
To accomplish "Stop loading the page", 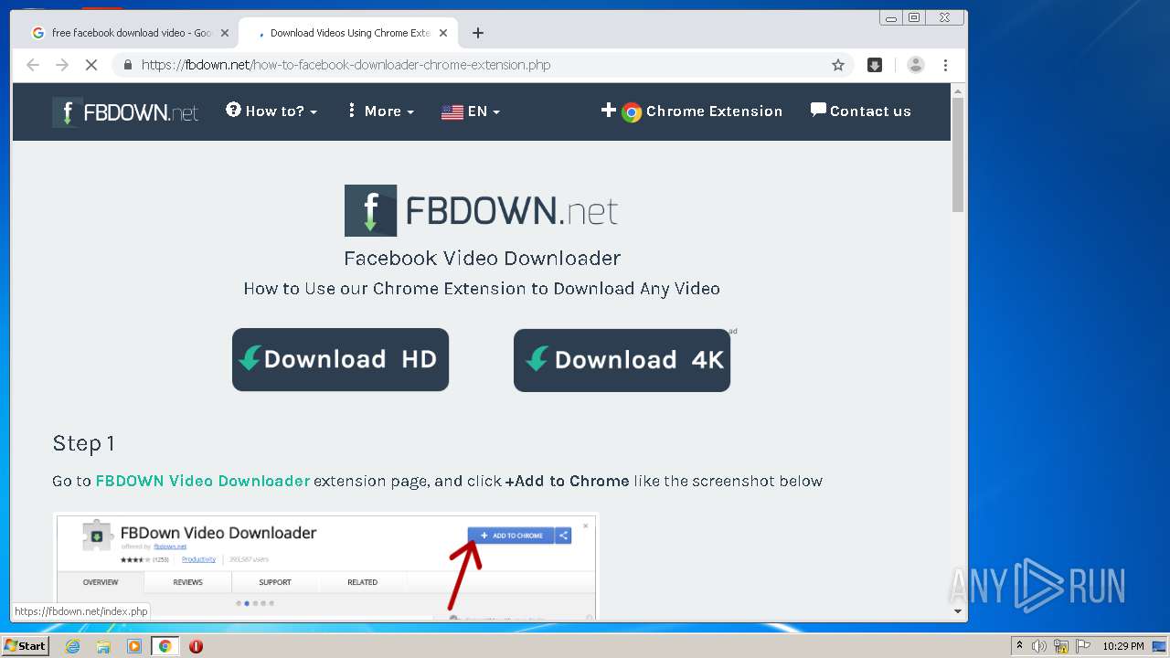I will click(91, 65).
